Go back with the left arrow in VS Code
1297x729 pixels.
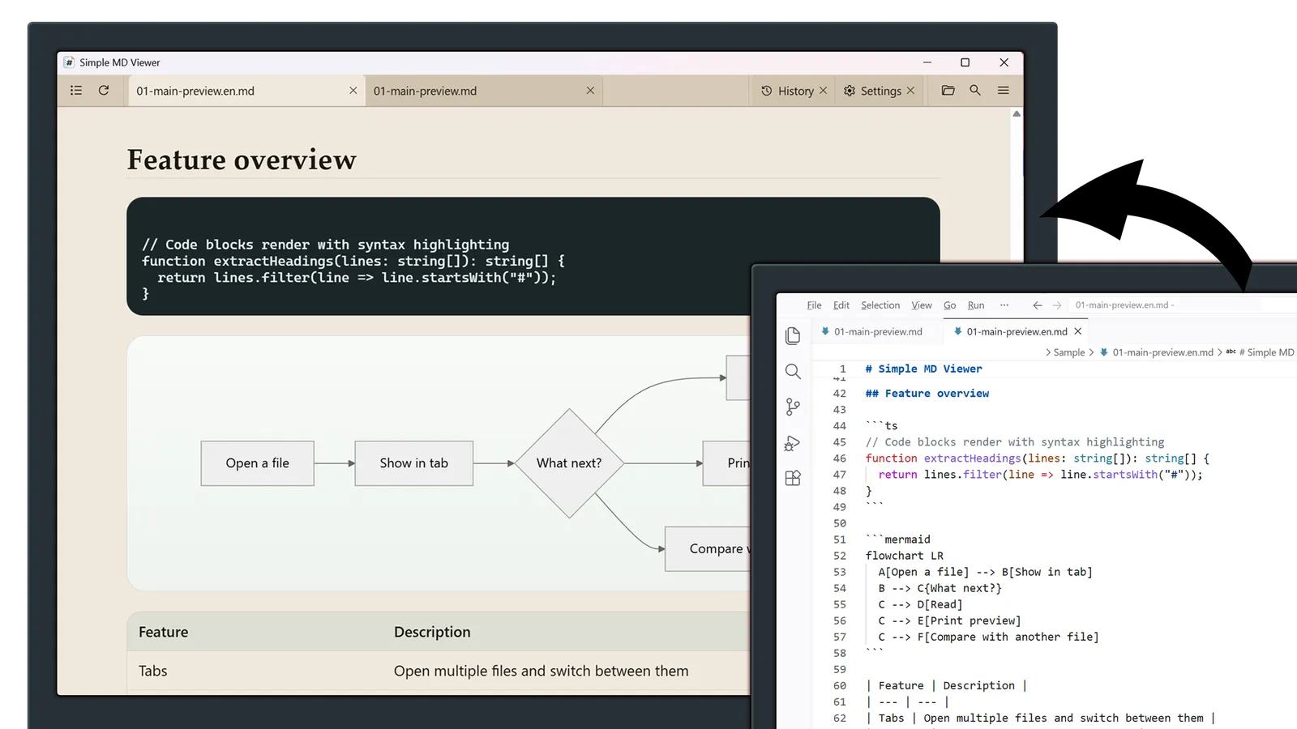pyautogui.click(x=1037, y=305)
